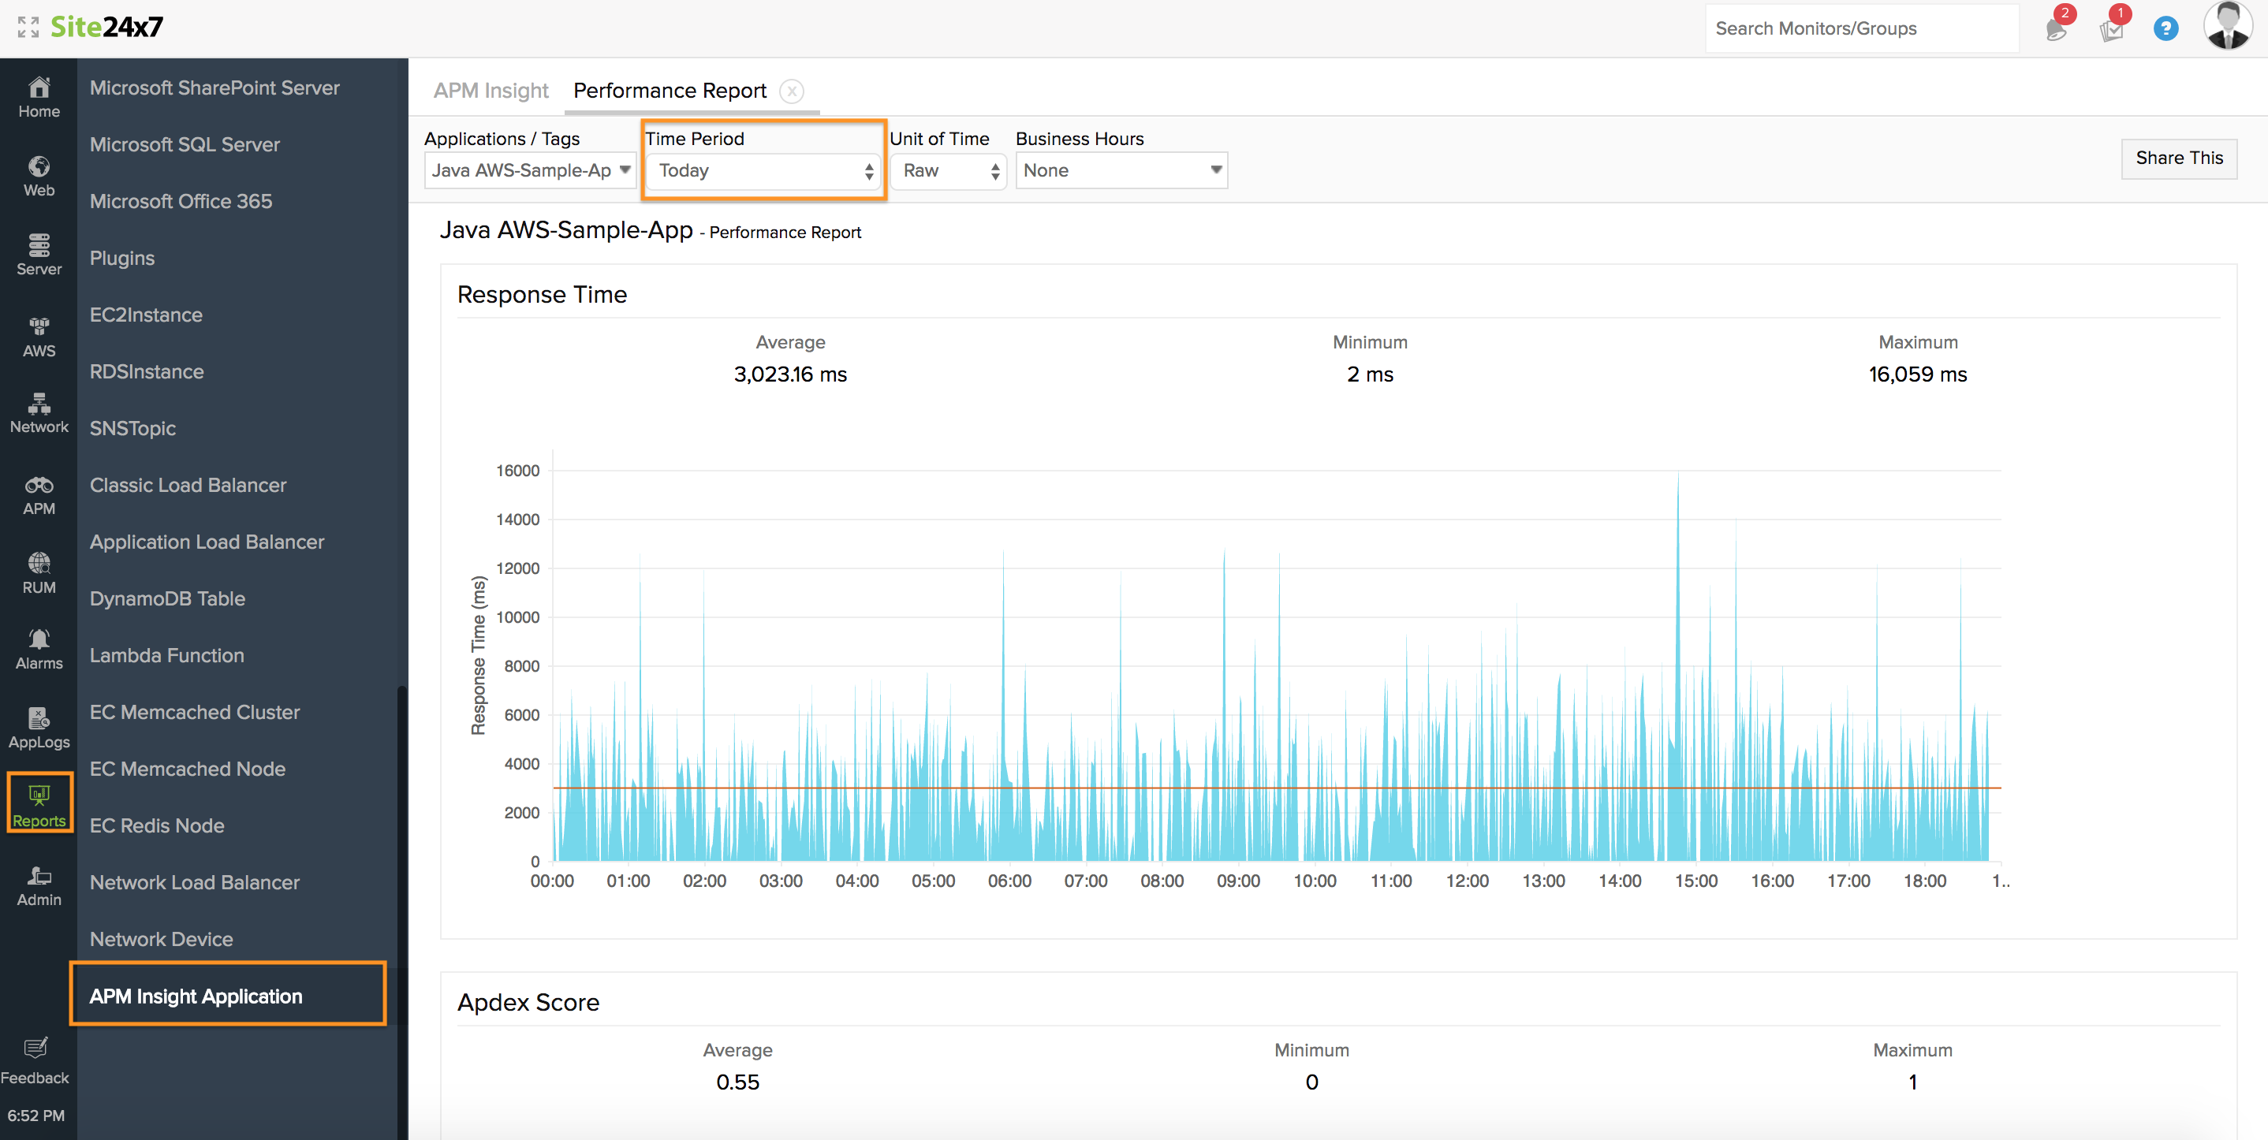Toggle the fullscreen expand icon near logo
The width and height of the screenshot is (2268, 1140).
[x=28, y=28]
